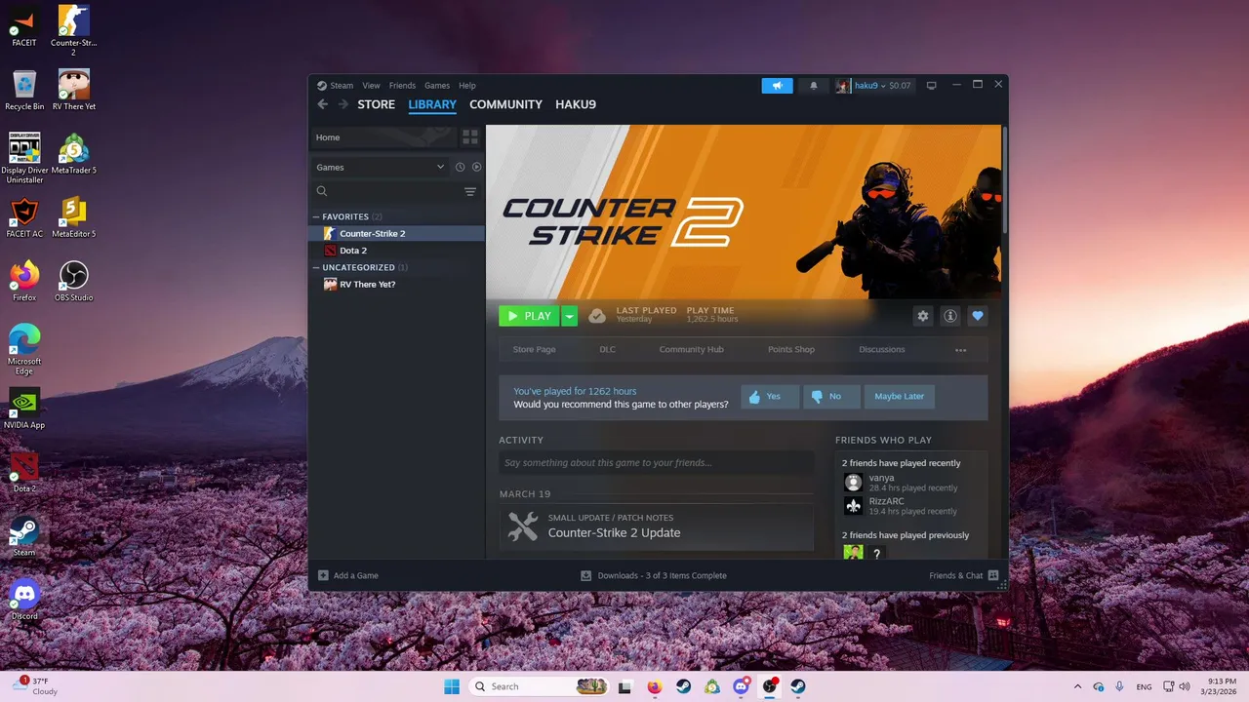Open launch options arrow beside PLAY
This screenshot has height=702, width=1249.
click(x=570, y=316)
